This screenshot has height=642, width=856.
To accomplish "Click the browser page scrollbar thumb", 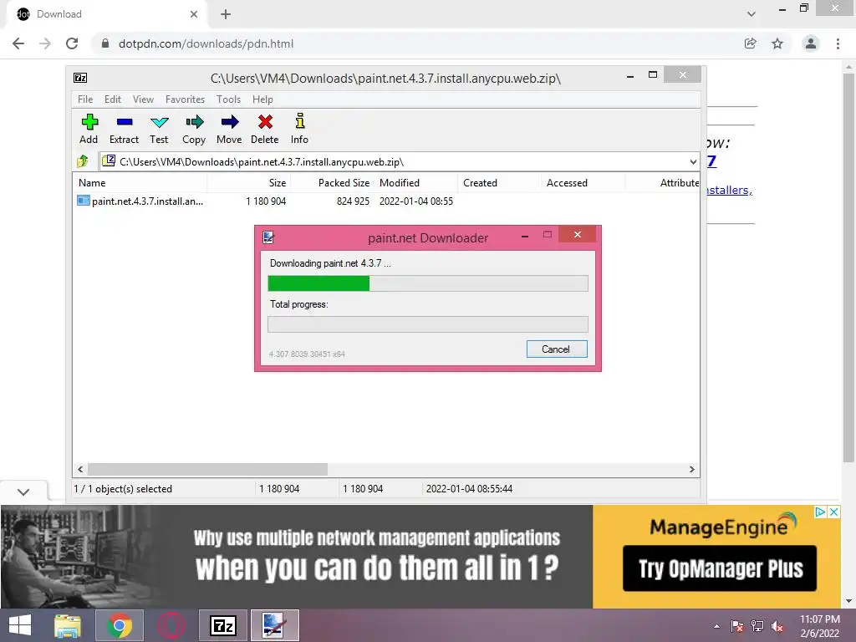I will coord(848,267).
